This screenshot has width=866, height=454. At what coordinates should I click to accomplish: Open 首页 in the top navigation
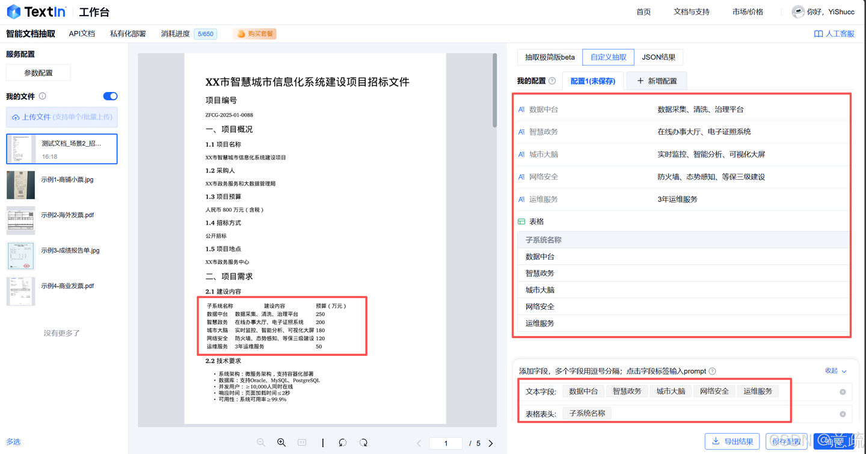pos(643,12)
